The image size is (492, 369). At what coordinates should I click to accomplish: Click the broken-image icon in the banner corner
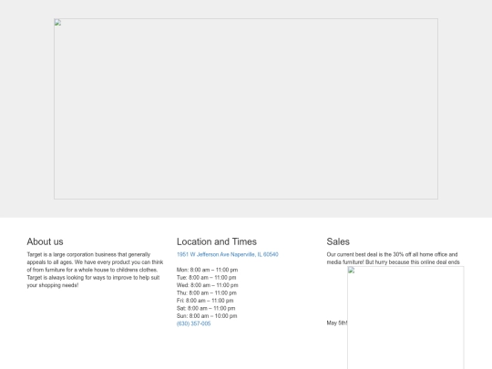(x=57, y=23)
